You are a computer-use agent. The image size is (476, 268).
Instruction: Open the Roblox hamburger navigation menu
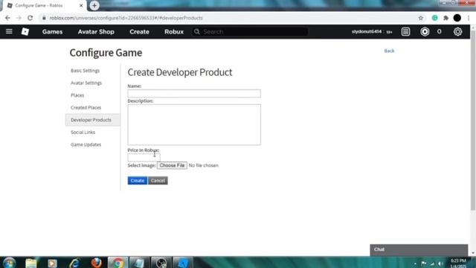[x=9, y=31]
